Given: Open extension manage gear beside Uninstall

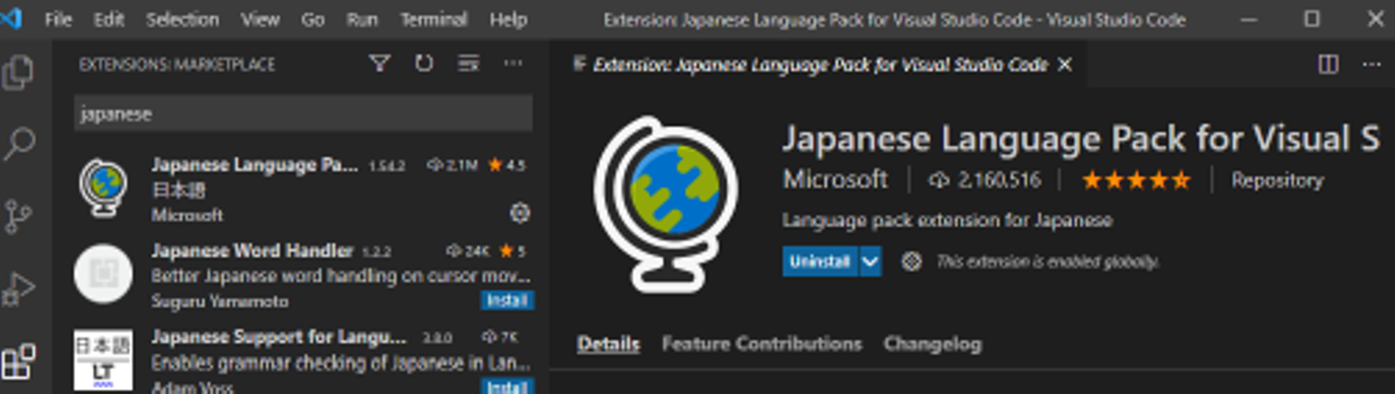Looking at the screenshot, I should 911,261.
